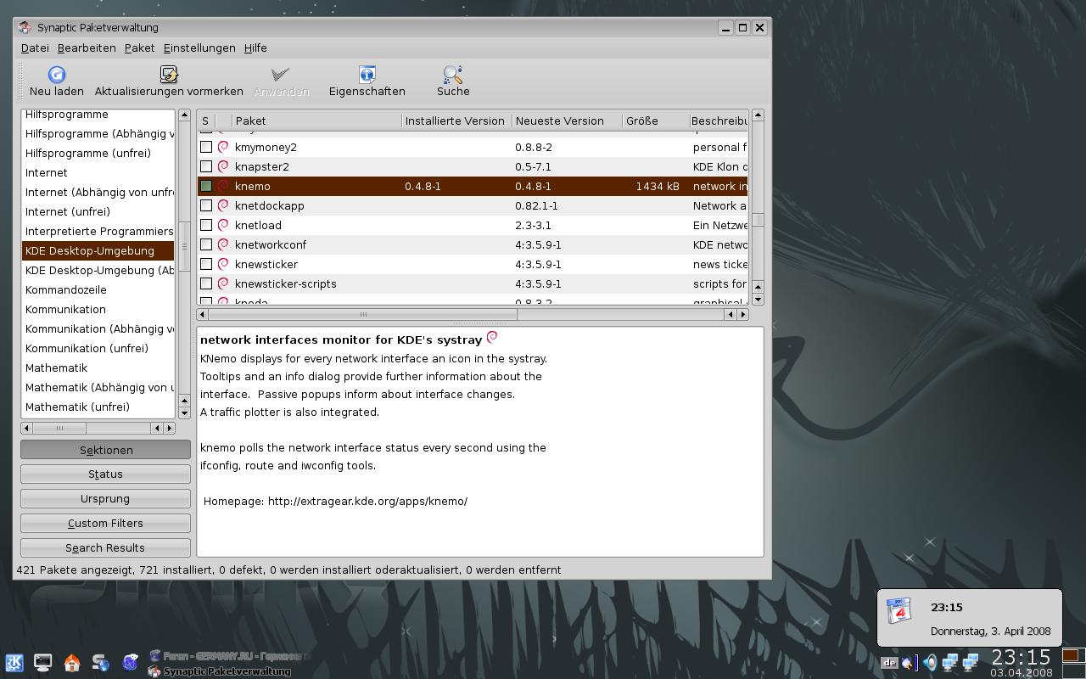1086x679 pixels.
Task: Click the Synaptic window title icon
Action: click(x=25, y=27)
